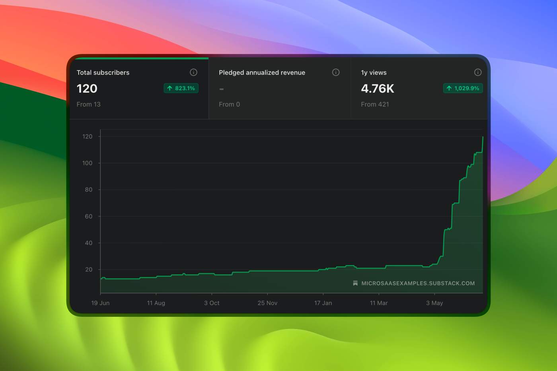Click the 'From 0' label

229,104
